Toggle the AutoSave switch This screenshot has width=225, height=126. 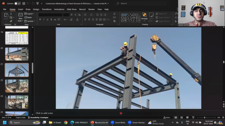17,3
